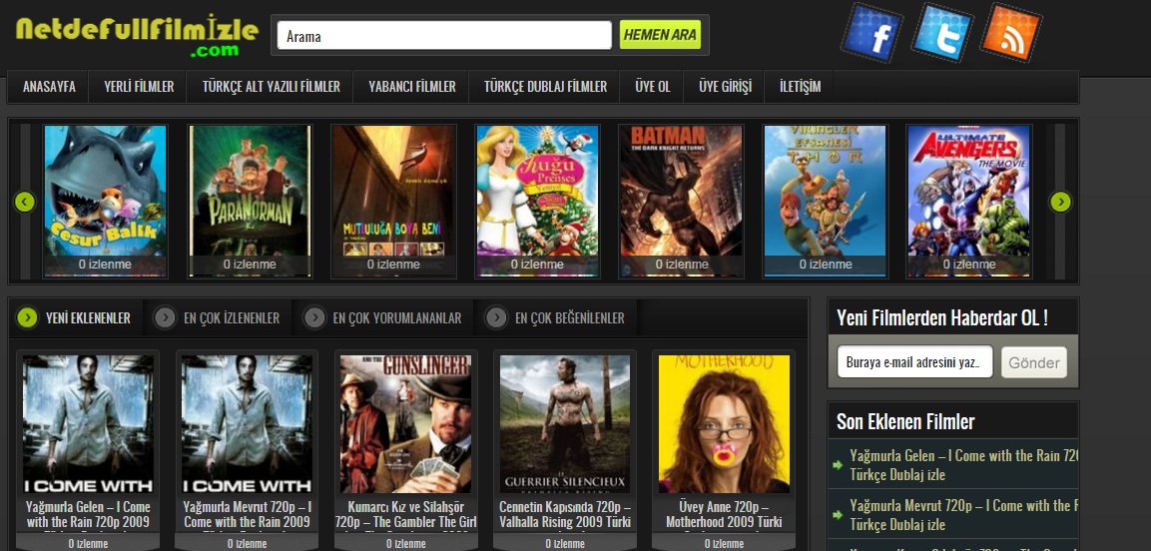This screenshot has width=1151, height=551.
Task: Click Son Eklenen Filmler heading
Action: point(905,422)
